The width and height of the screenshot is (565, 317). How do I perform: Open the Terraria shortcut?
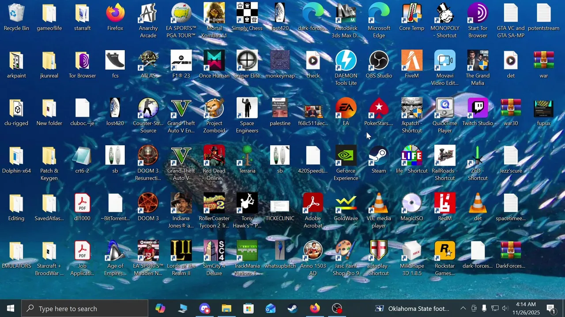247,160
